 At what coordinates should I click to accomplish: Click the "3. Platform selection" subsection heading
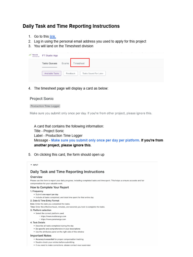(41, 210)
